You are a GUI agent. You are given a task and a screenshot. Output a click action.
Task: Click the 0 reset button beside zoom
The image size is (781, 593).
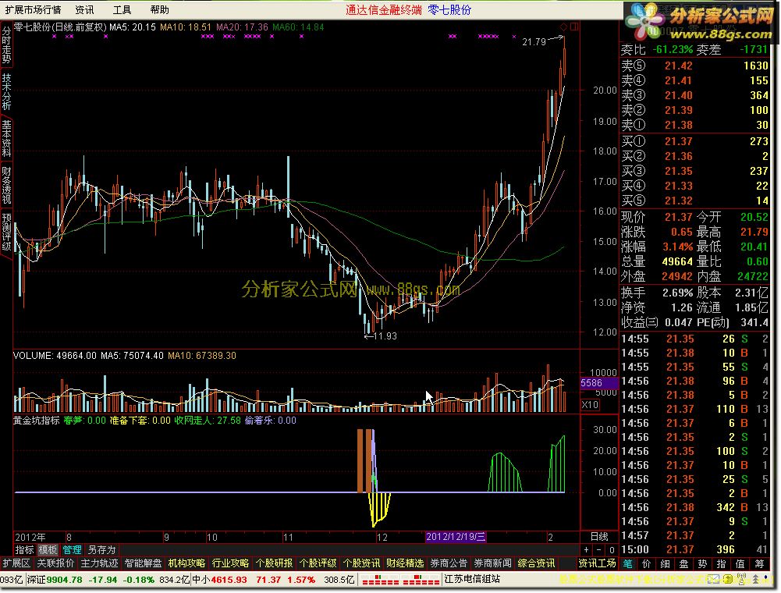[x=612, y=549]
